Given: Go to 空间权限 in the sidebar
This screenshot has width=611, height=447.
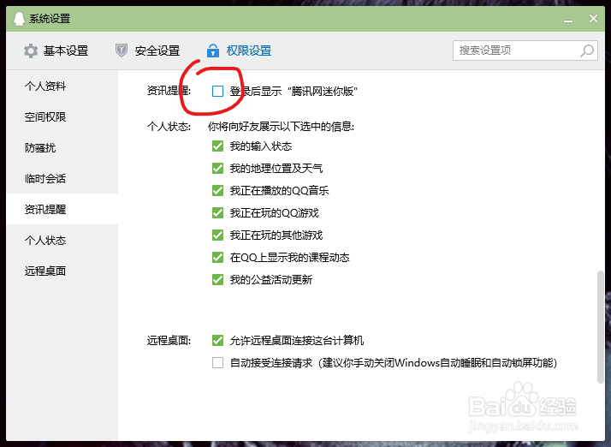Looking at the screenshot, I should [62, 116].
